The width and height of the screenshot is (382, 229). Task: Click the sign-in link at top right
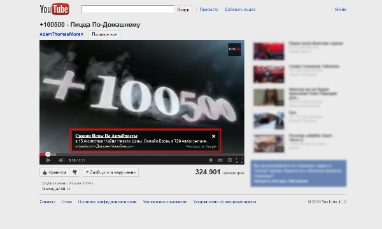coord(341,10)
